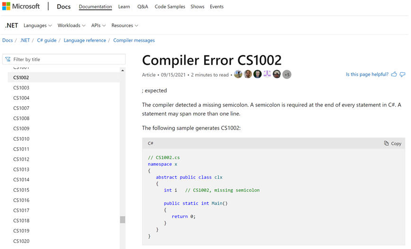Expand the Resources dropdown
This screenshot has width=411, height=249.
[x=125, y=26]
